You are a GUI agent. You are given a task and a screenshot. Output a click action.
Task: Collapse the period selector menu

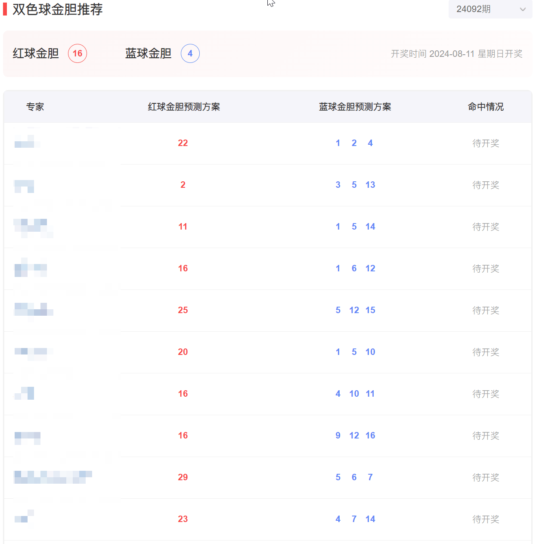(490, 9)
